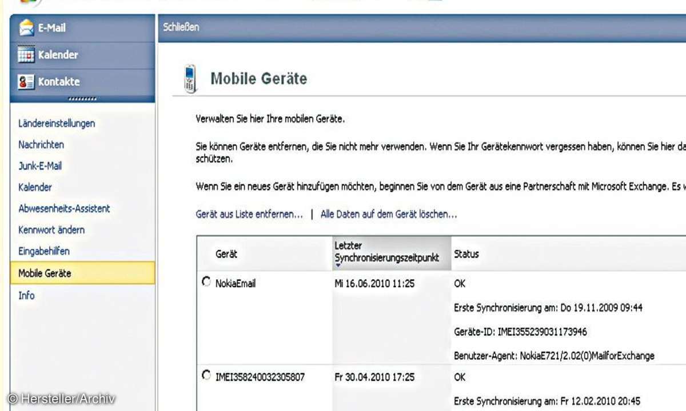Open Kalender options in the list
The width and height of the screenshot is (686, 411).
(x=35, y=187)
